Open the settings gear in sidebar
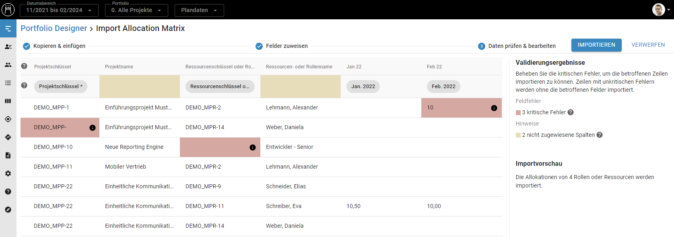This screenshot has width=674, height=237. [x=8, y=173]
